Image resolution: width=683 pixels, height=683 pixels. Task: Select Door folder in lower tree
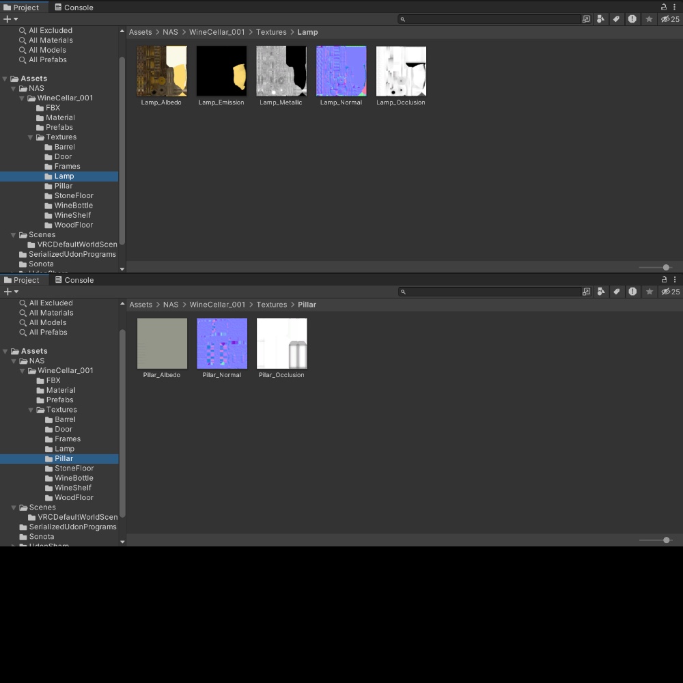(59, 430)
